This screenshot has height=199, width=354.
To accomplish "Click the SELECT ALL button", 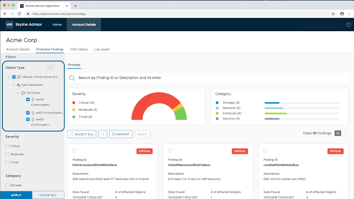I will 82,134.
